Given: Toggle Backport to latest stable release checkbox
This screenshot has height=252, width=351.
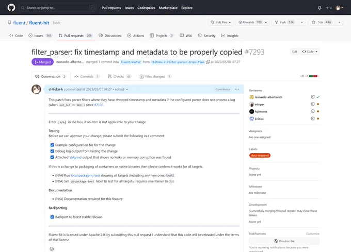Looking at the screenshot, I should (52, 217).
